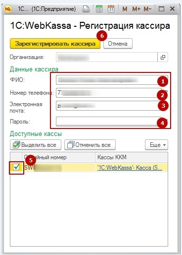182x255 pixels.
Task: Click the M+ memory add button
Action: 136,9
